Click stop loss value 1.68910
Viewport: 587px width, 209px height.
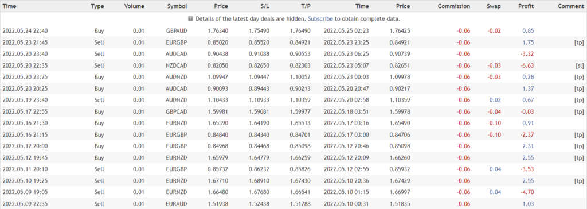point(259,180)
